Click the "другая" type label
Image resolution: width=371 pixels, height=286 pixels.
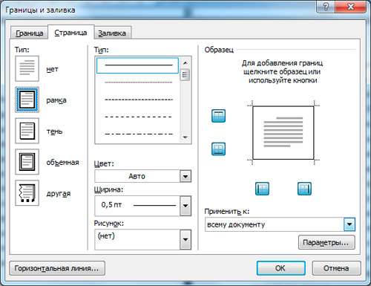pyautogui.click(x=59, y=193)
